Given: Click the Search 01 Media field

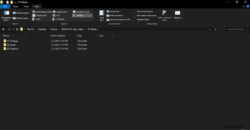Looking at the screenshot, I should tap(234, 29).
